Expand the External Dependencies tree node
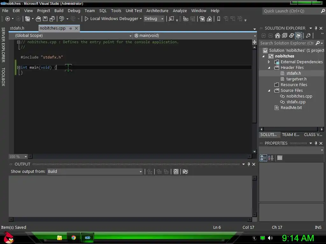 [269, 62]
